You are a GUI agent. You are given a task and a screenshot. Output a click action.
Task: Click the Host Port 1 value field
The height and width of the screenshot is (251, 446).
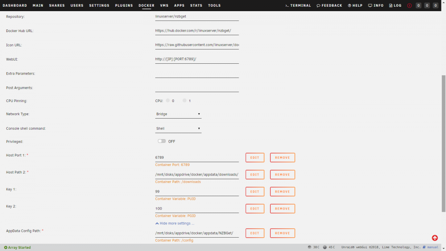tap(197, 157)
